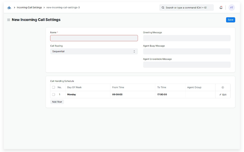Select the Agent Busy Message field
The width and height of the screenshot is (244, 152).
187,52
